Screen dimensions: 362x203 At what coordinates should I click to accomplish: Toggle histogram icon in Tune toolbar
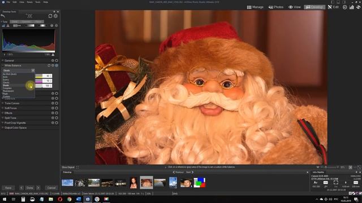tap(3, 25)
